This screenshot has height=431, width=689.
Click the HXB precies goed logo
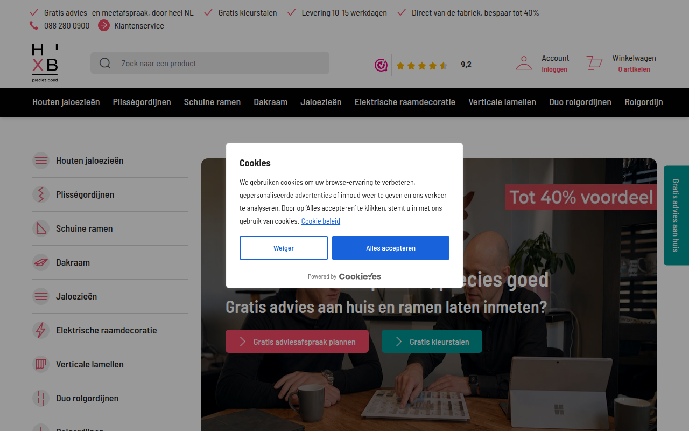pos(45,63)
